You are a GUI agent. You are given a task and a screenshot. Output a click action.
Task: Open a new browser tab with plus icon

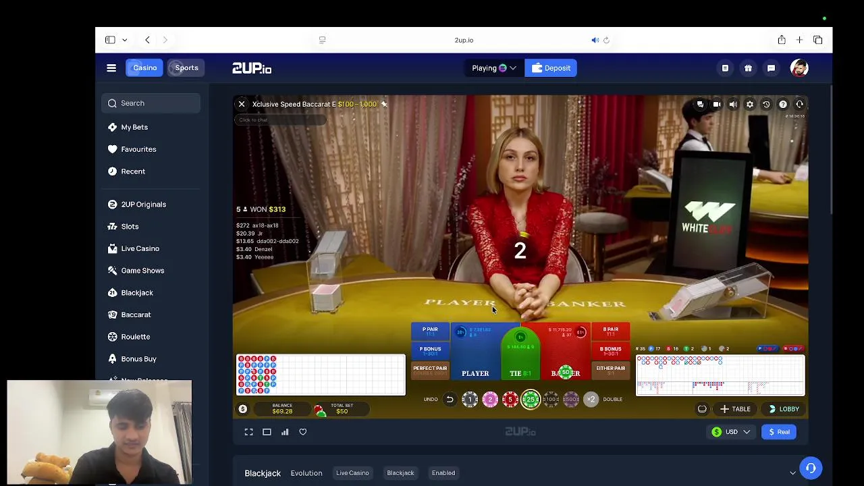tap(799, 40)
